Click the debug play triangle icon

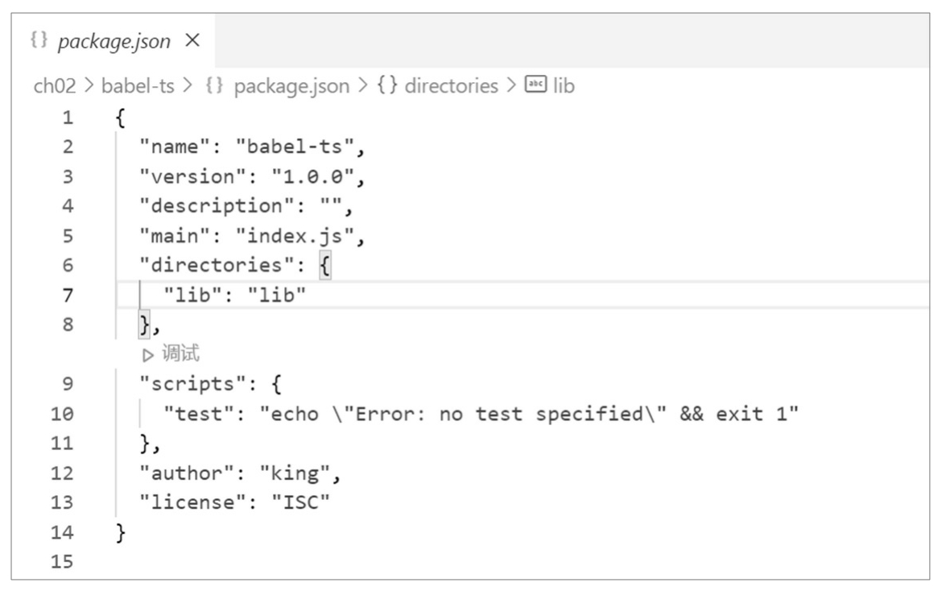tap(148, 355)
